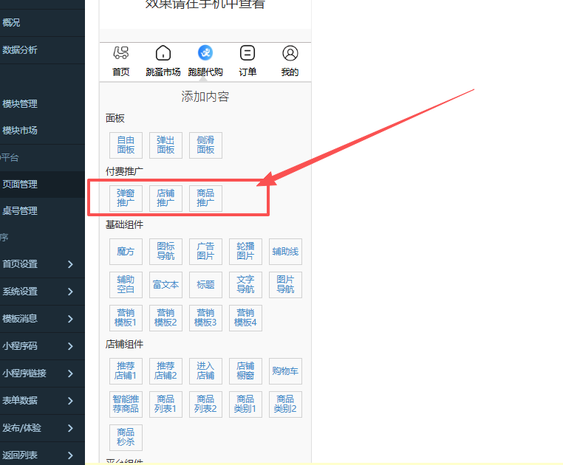Insert the 轮播图片 carousel component
The width and height of the screenshot is (563, 465).
[x=245, y=252]
